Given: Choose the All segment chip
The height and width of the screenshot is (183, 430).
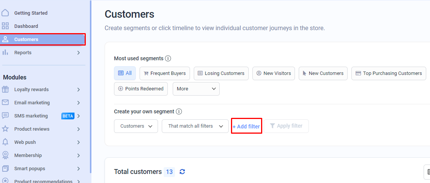Looking at the screenshot, I should tap(125, 73).
